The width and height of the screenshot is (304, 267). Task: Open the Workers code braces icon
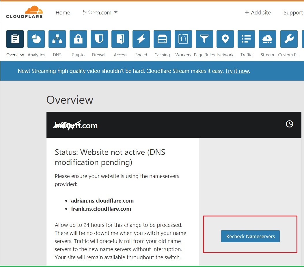183,39
